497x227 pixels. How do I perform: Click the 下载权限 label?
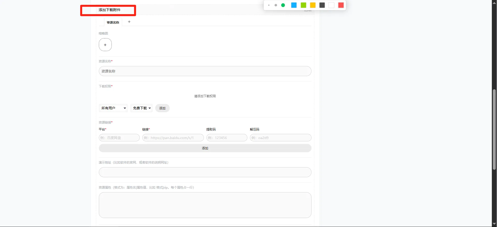[x=105, y=86]
